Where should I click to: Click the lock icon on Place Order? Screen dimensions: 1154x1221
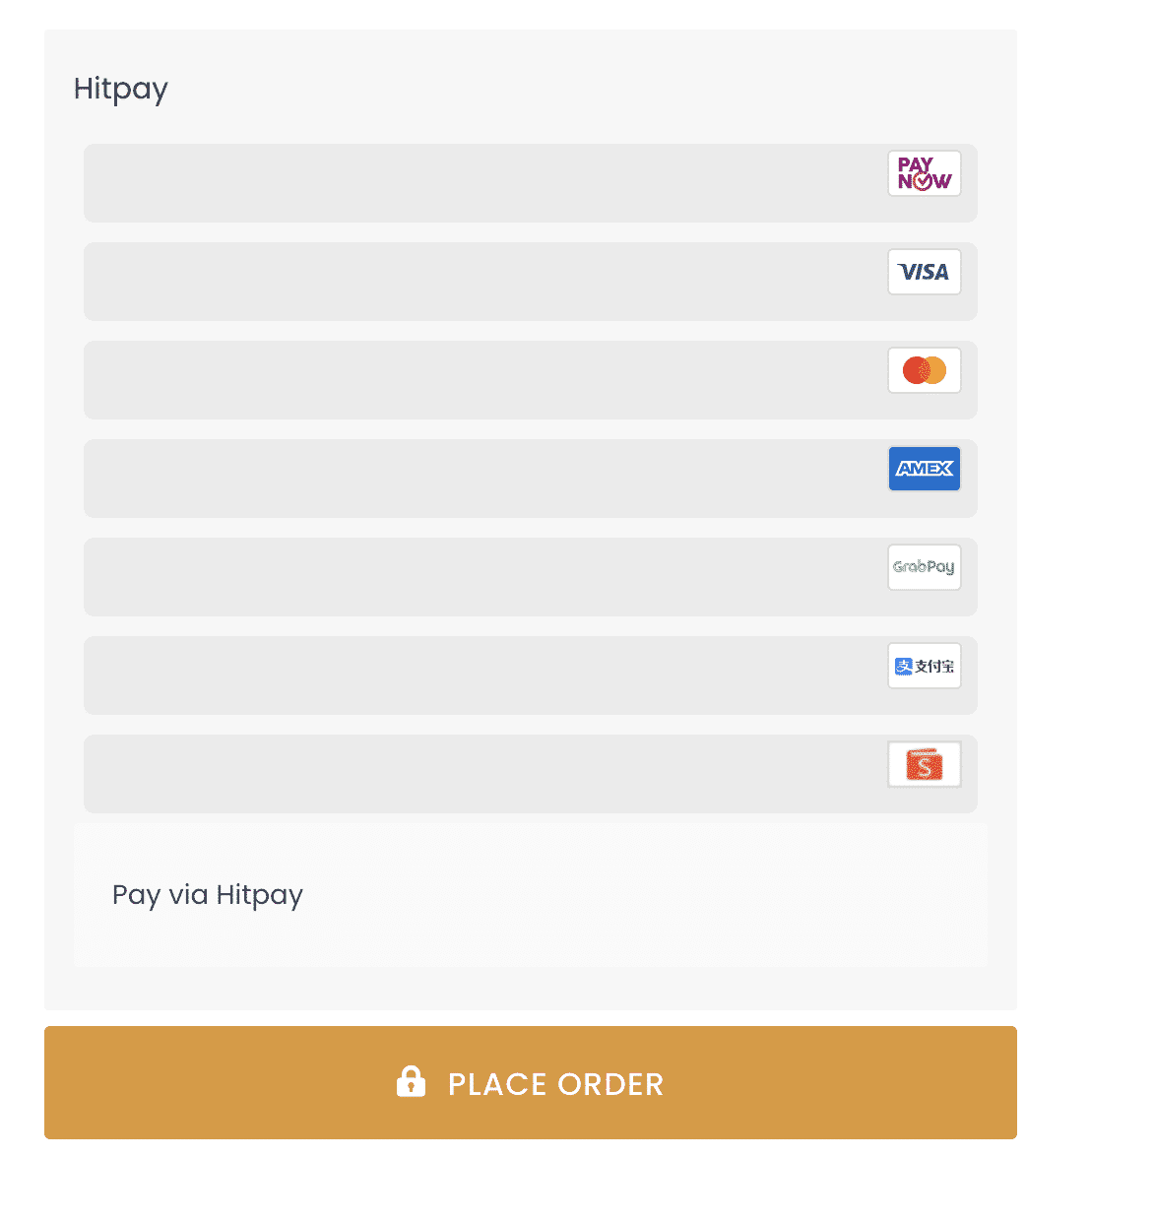coord(412,1082)
